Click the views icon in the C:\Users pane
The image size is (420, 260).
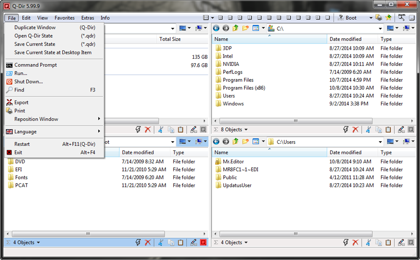tap(256, 142)
